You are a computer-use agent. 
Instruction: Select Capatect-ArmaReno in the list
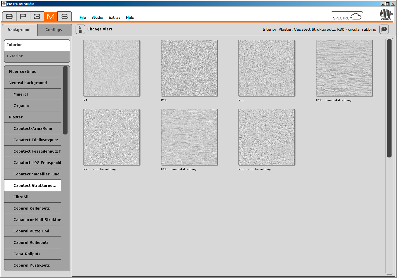[x=33, y=128]
